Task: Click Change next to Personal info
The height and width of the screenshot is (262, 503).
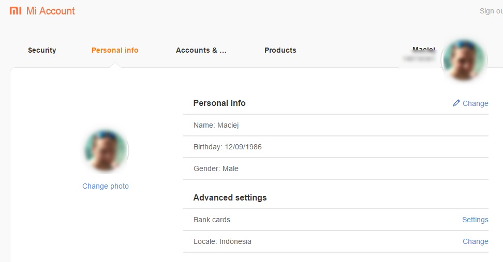Action: point(475,103)
